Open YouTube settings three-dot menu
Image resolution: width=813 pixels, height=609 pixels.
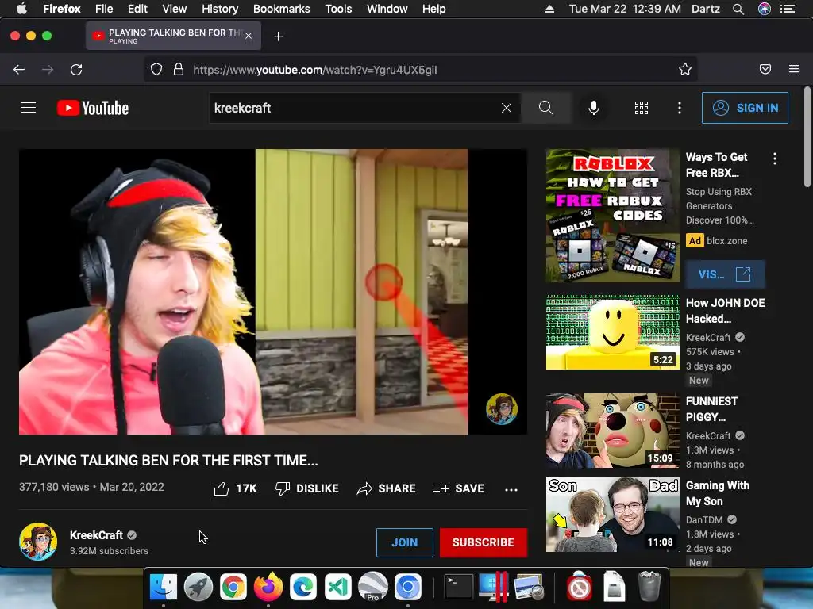[x=680, y=108]
